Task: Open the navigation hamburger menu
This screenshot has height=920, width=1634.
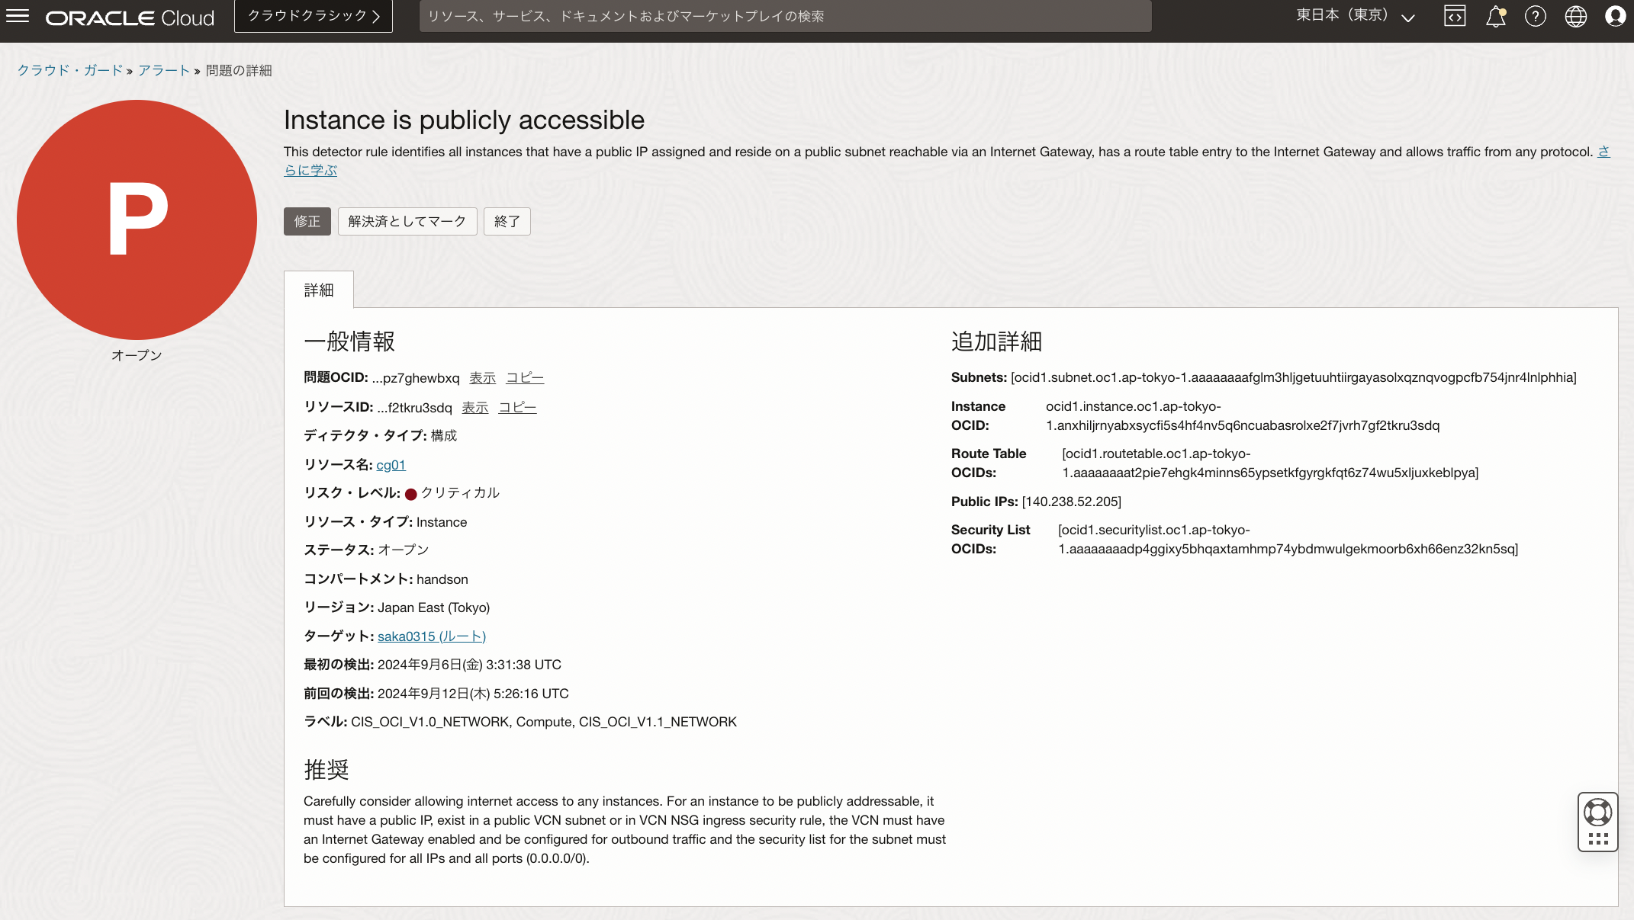Action: 17,16
